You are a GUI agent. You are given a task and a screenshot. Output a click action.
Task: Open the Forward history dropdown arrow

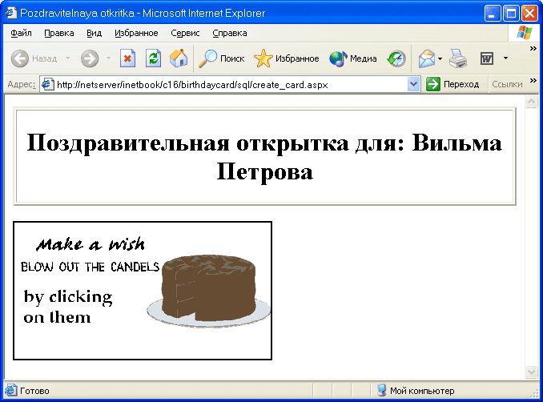click(108, 58)
